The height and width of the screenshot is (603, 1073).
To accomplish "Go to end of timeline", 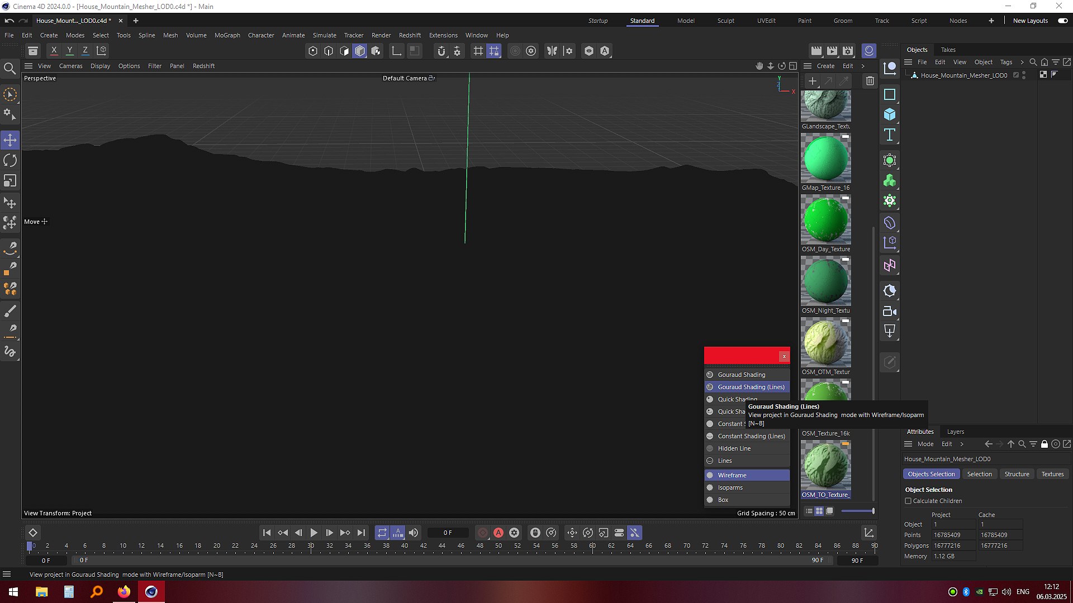I will coord(361,533).
